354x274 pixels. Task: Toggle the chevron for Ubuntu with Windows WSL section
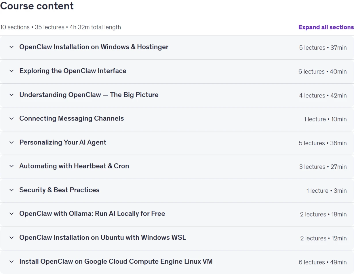(x=12, y=238)
